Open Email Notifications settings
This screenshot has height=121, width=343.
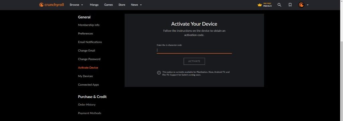tap(90, 42)
